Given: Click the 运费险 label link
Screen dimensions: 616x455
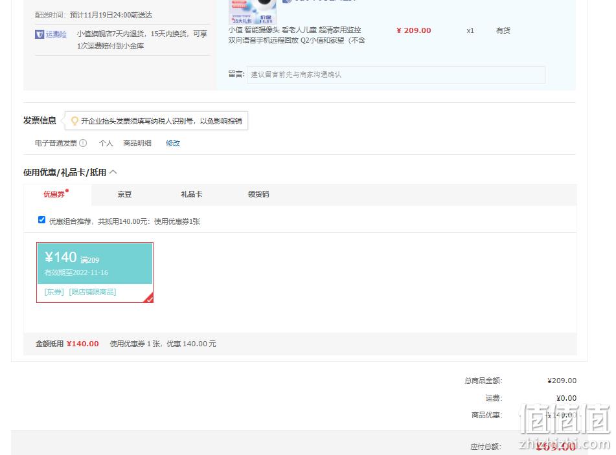Looking at the screenshot, I should click(x=56, y=34).
